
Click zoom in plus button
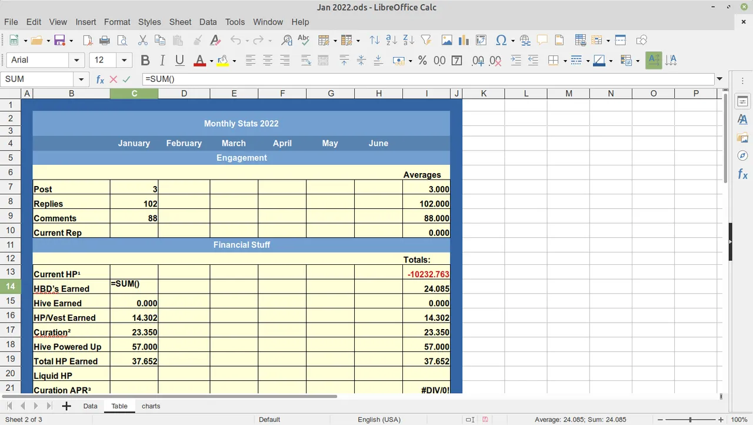pos(721,420)
